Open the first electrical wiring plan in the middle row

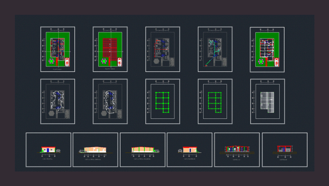tap(58, 101)
